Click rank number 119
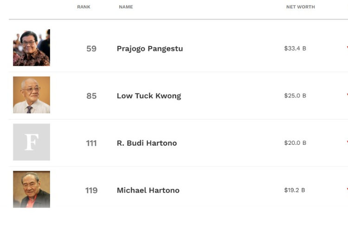Screen dimensions: 348x232 click(91, 190)
